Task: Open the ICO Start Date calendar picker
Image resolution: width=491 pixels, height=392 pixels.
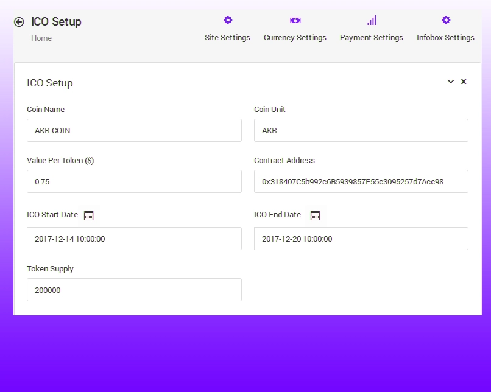Action: [x=89, y=215]
